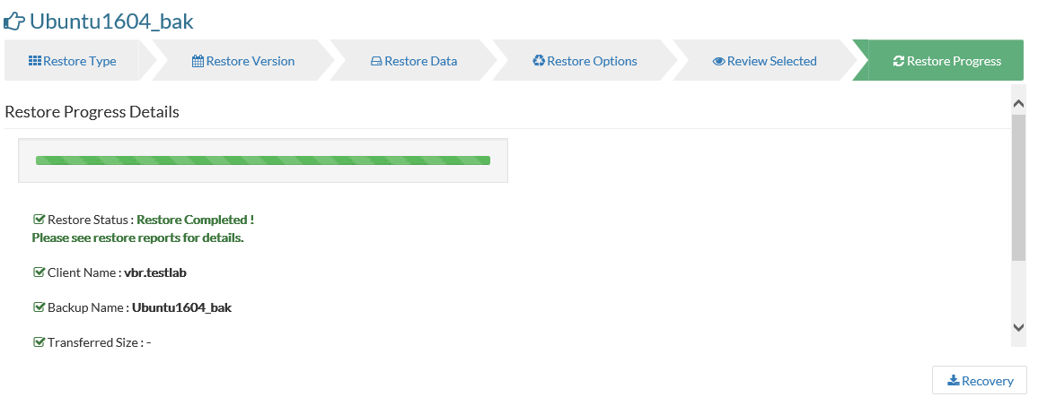Click the Client Name check mark
This screenshot has width=1038, height=406.
(x=39, y=272)
